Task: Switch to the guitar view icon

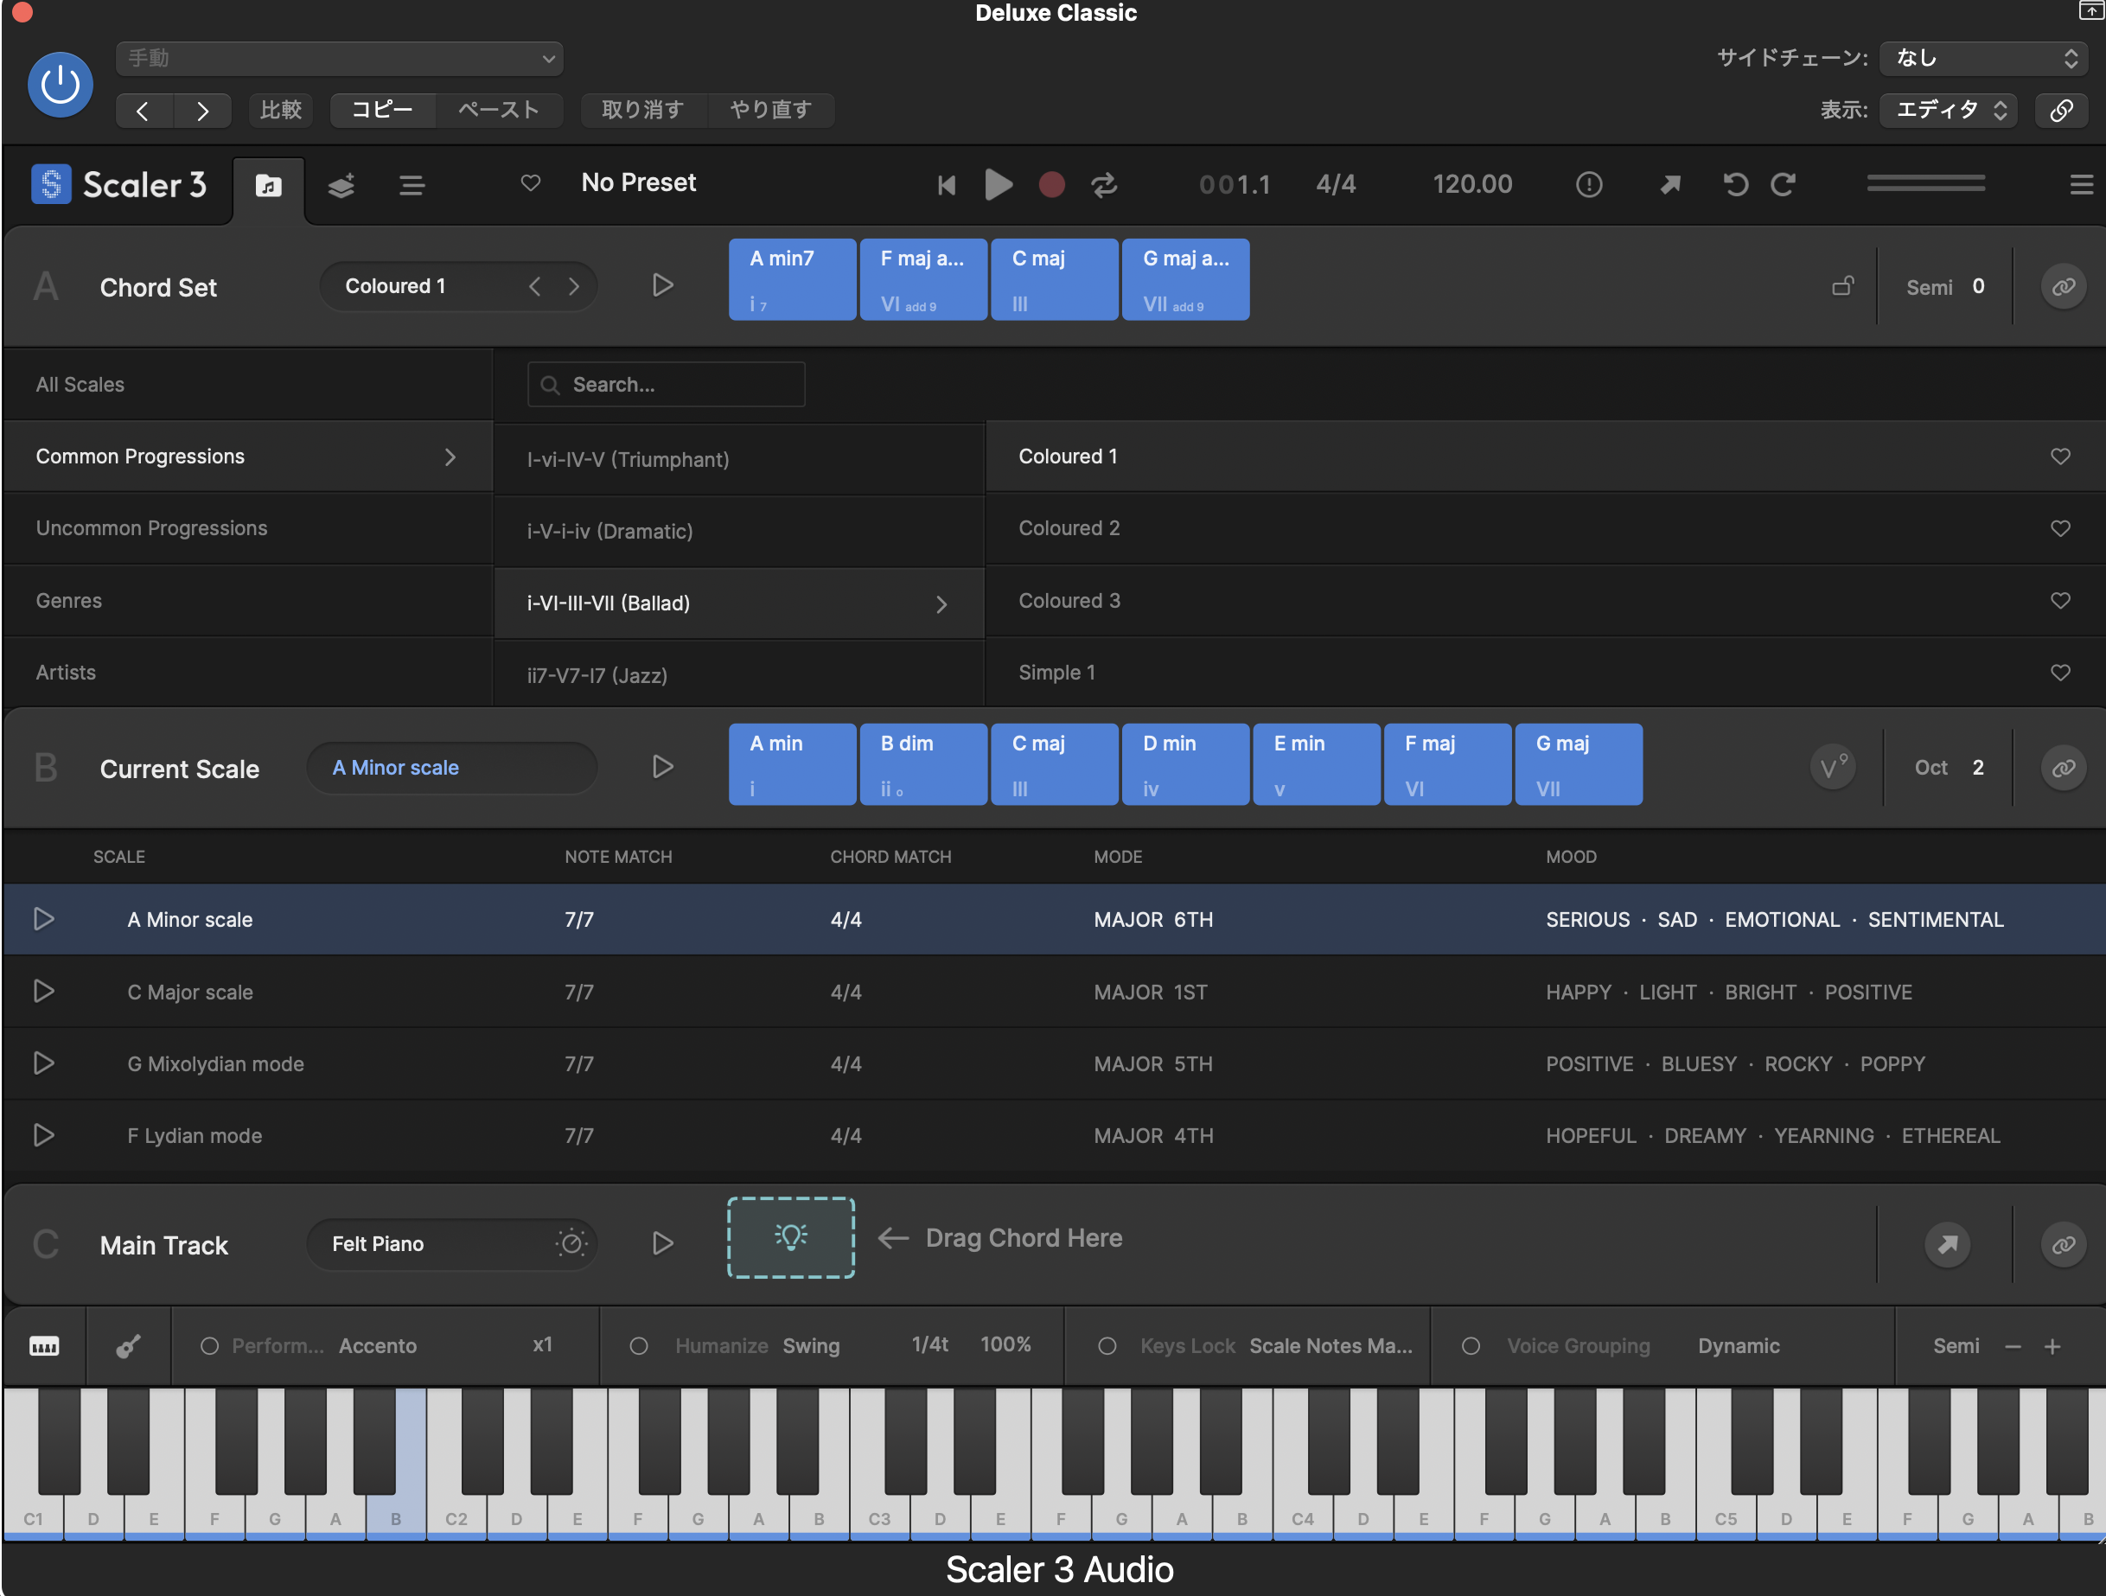Action: point(129,1346)
